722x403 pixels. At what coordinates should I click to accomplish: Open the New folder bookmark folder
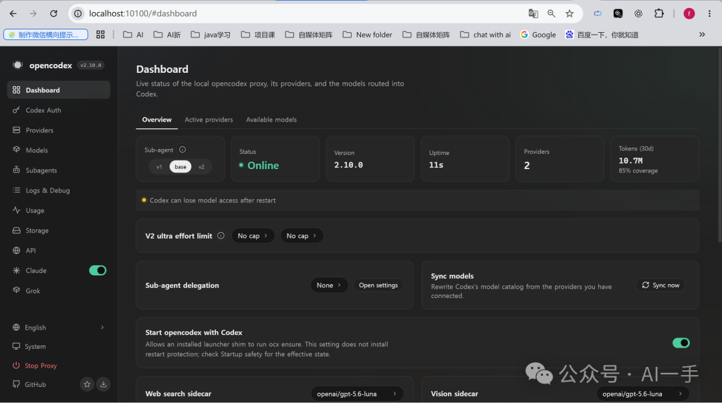point(368,35)
